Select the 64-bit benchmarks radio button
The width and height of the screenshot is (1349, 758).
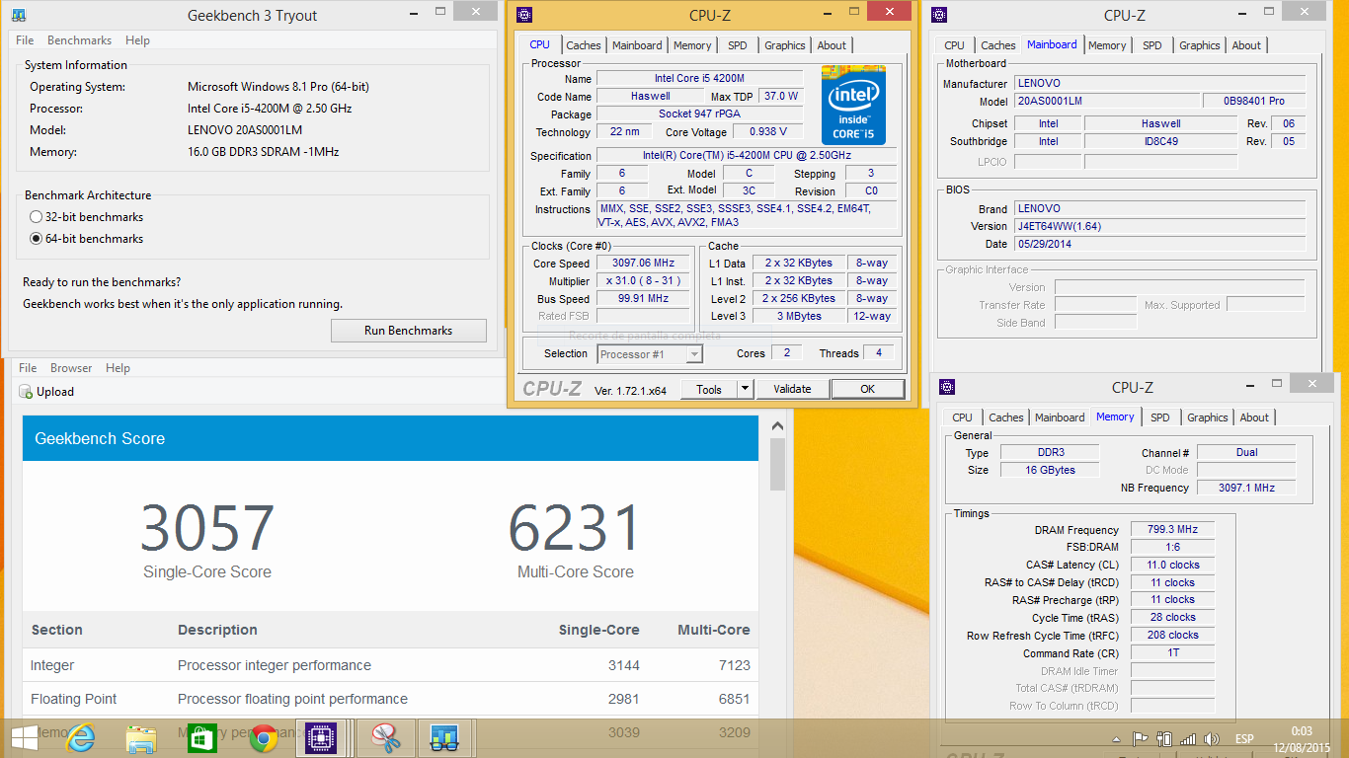(37, 239)
